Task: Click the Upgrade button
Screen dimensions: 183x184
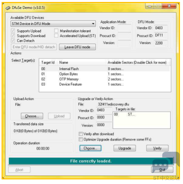Action: [x=125, y=148]
